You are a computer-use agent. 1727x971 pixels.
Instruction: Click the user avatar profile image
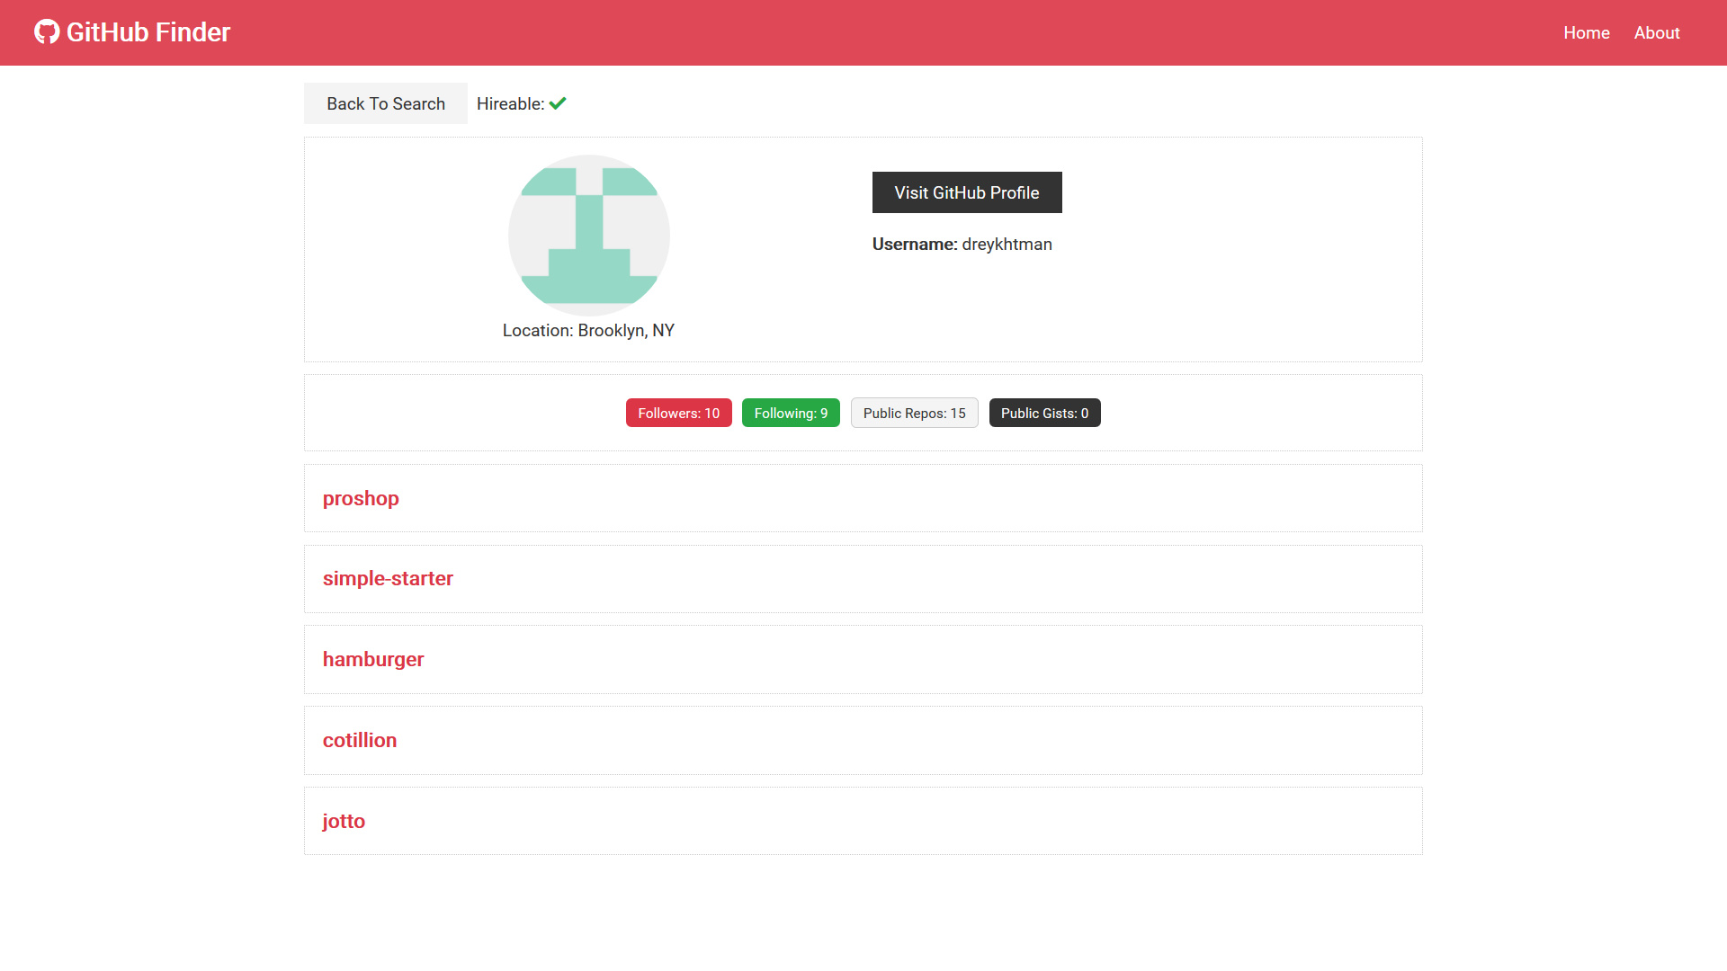click(587, 235)
